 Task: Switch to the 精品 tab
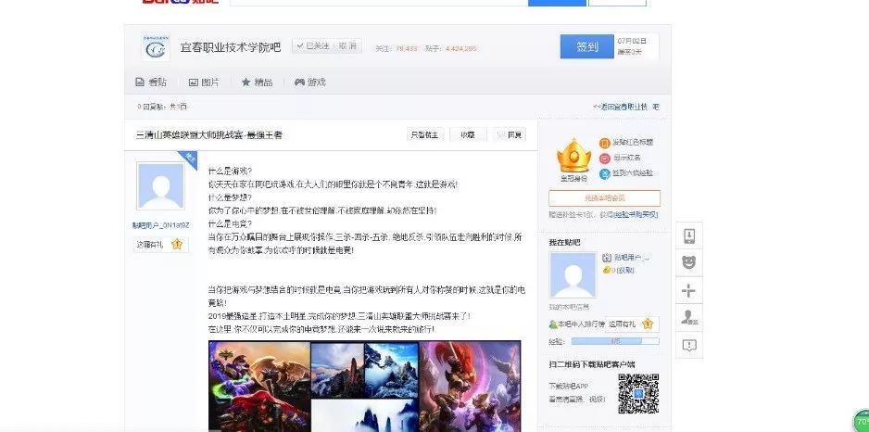coord(257,83)
